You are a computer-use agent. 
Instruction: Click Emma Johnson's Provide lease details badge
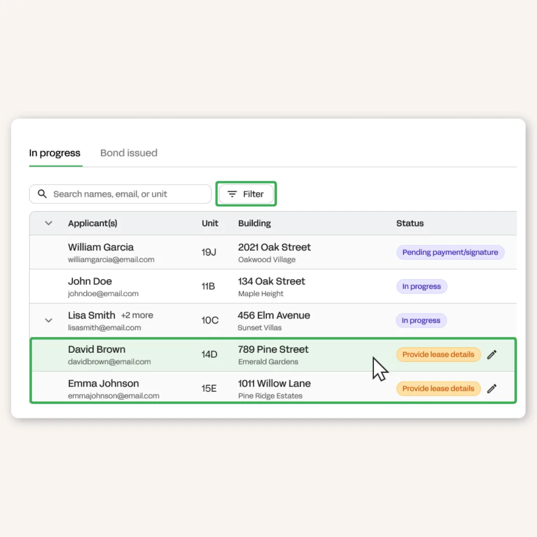[x=438, y=389]
